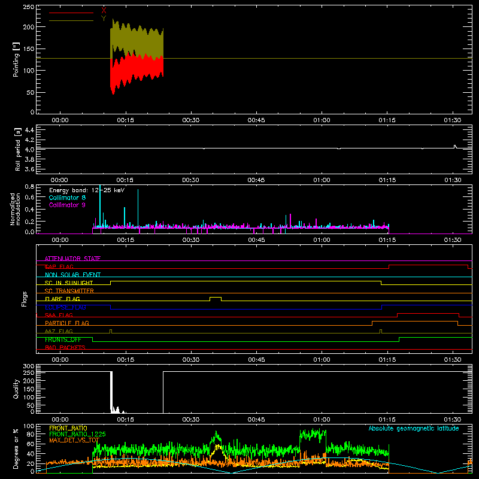Click the FRONT_RATIO_1225 legend label
This screenshot has height=479, width=479.
pos(77,434)
